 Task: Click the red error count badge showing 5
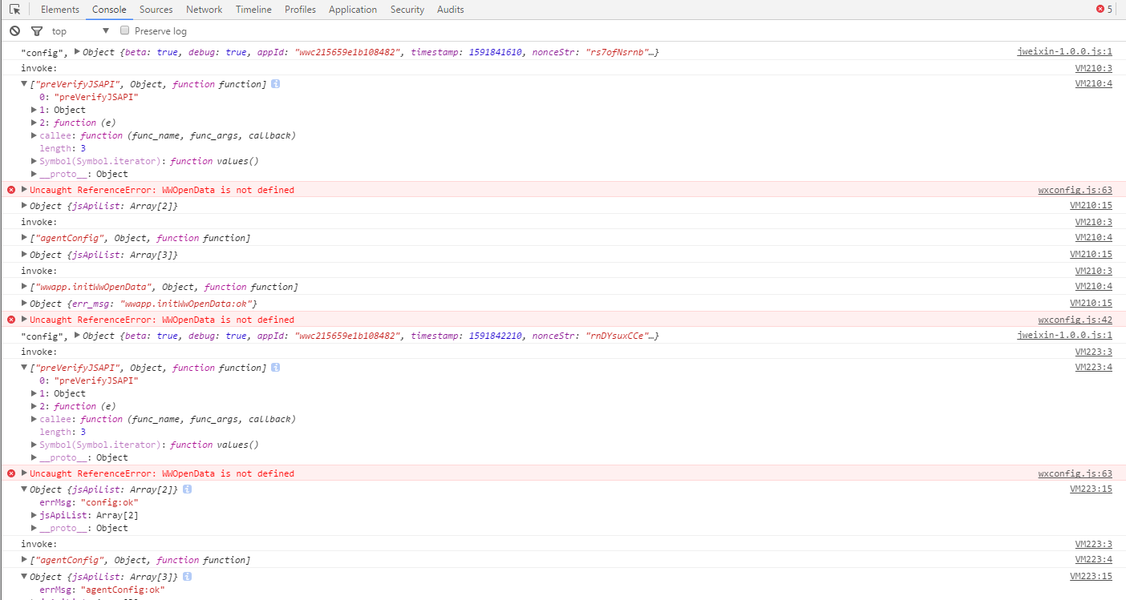pyautogui.click(x=1104, y=10)
